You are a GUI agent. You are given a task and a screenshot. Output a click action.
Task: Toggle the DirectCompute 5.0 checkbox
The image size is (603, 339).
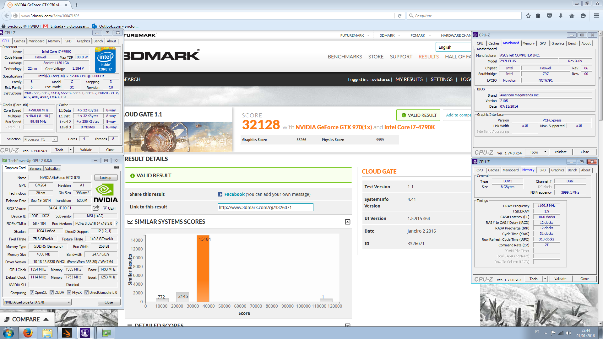coord(86,293)
